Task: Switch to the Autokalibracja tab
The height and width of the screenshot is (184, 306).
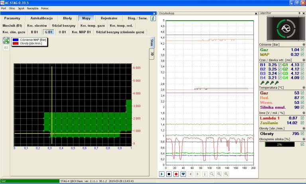Action: point(41,18)
